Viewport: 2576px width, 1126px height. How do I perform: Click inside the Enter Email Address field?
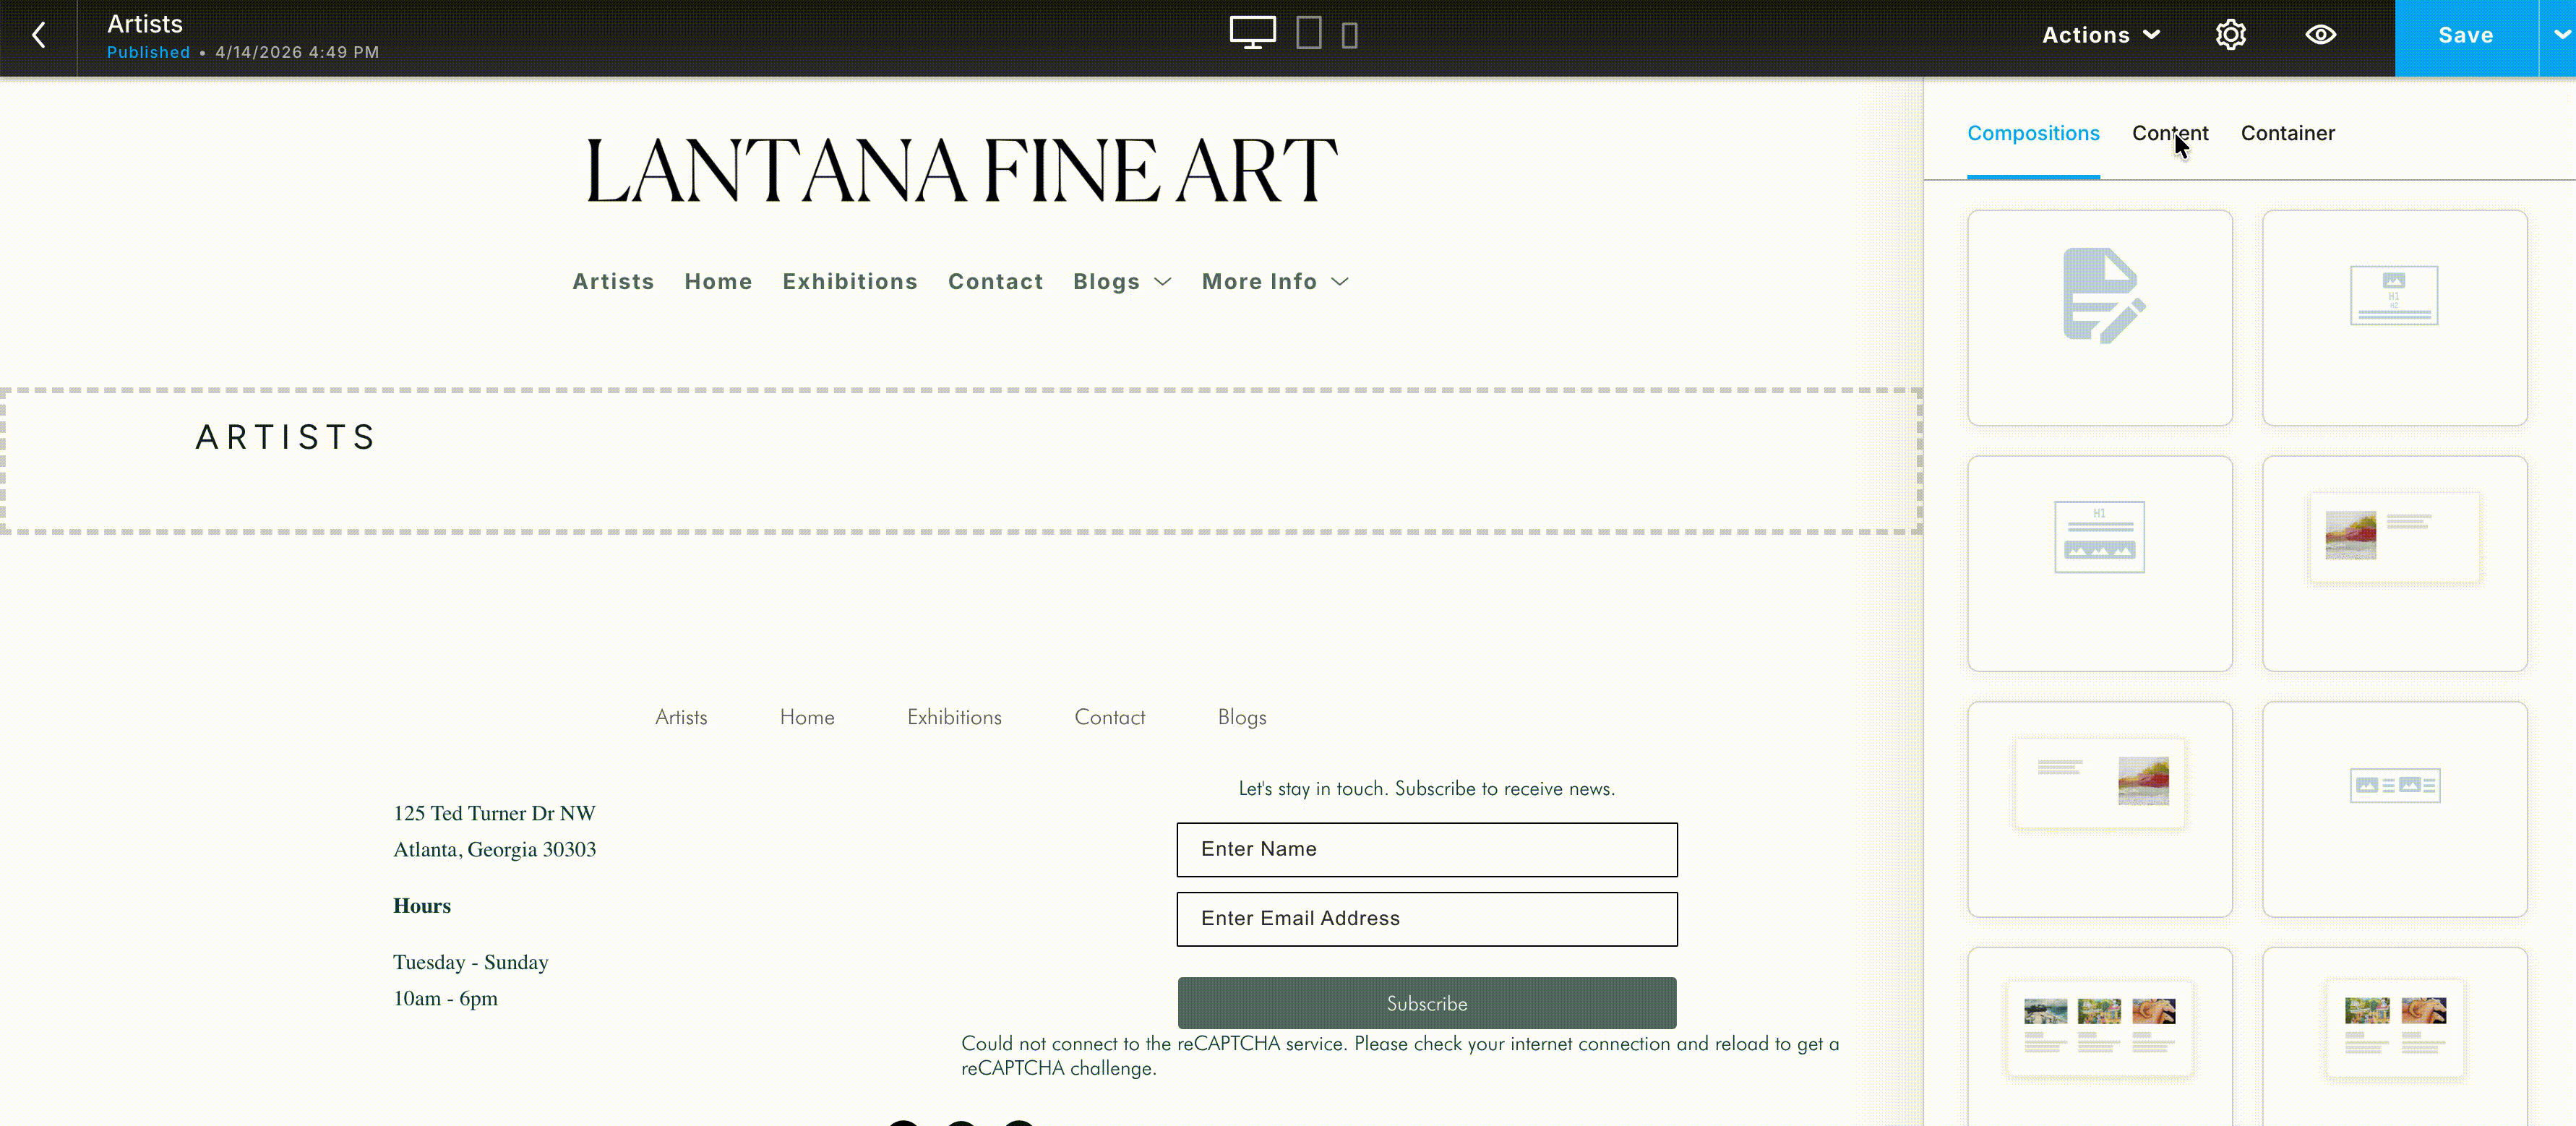(1426, 918)
